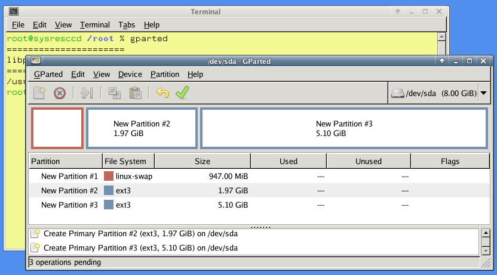Select New Partition #3 block in disk map

click(344, 128)
